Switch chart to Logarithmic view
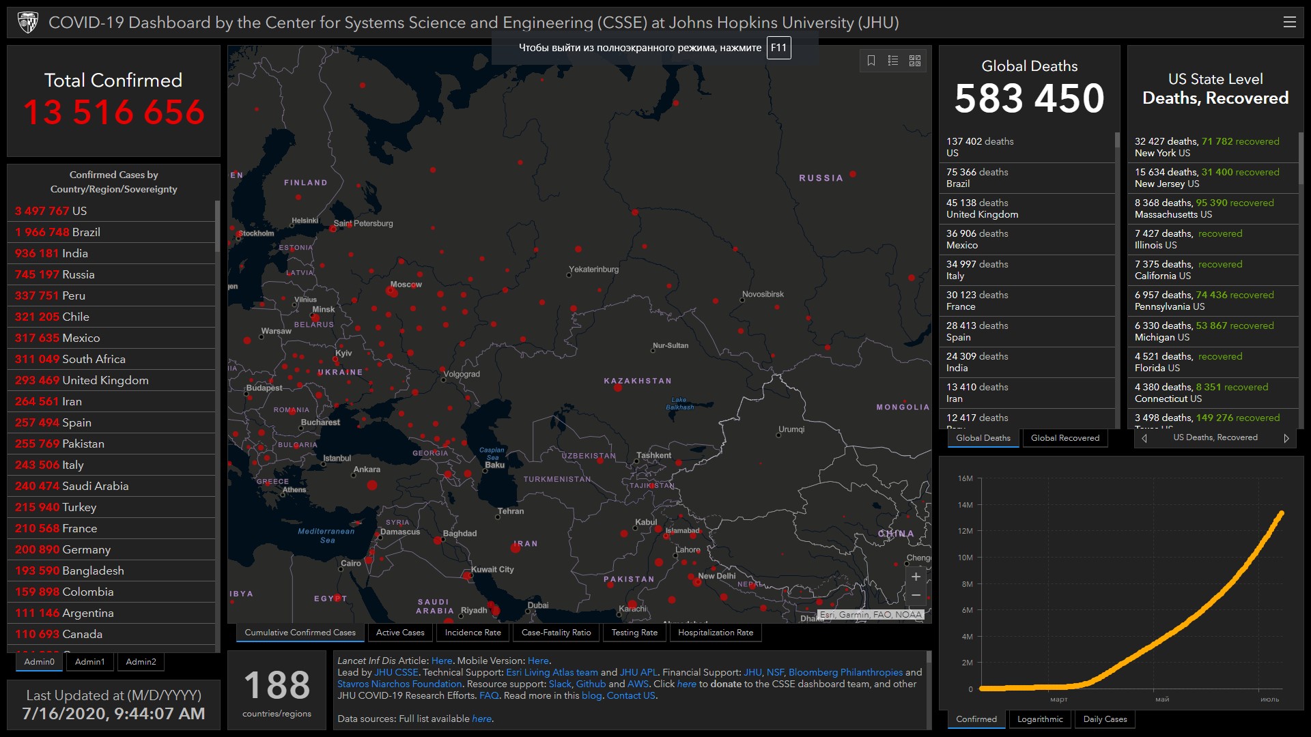 coord(1040,719)
